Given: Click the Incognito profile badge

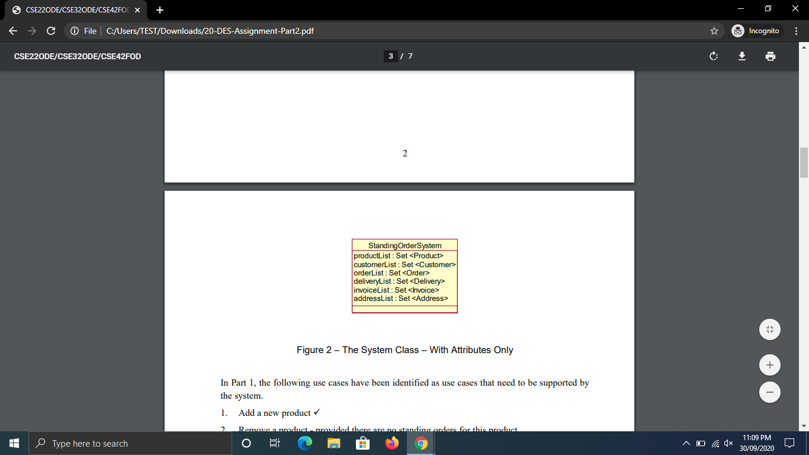Looking at the screenshot, I should (756, 30).
